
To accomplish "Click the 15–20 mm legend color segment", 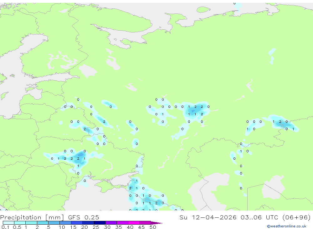I will 77,223.
